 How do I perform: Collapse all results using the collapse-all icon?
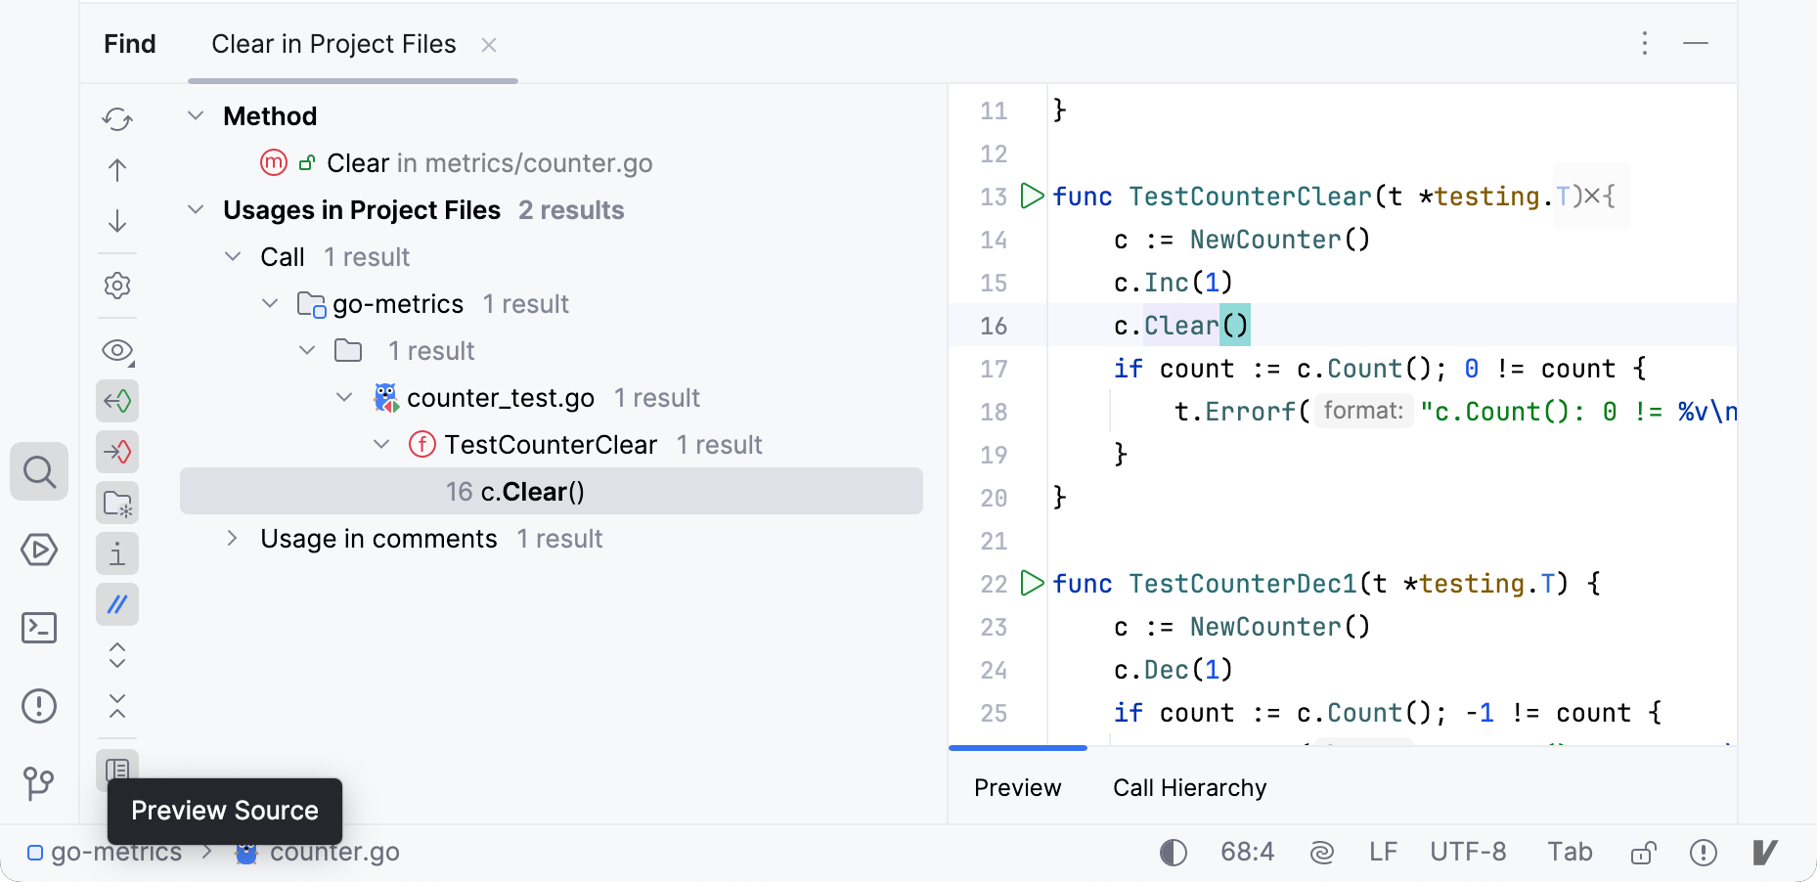pos(117,706)
